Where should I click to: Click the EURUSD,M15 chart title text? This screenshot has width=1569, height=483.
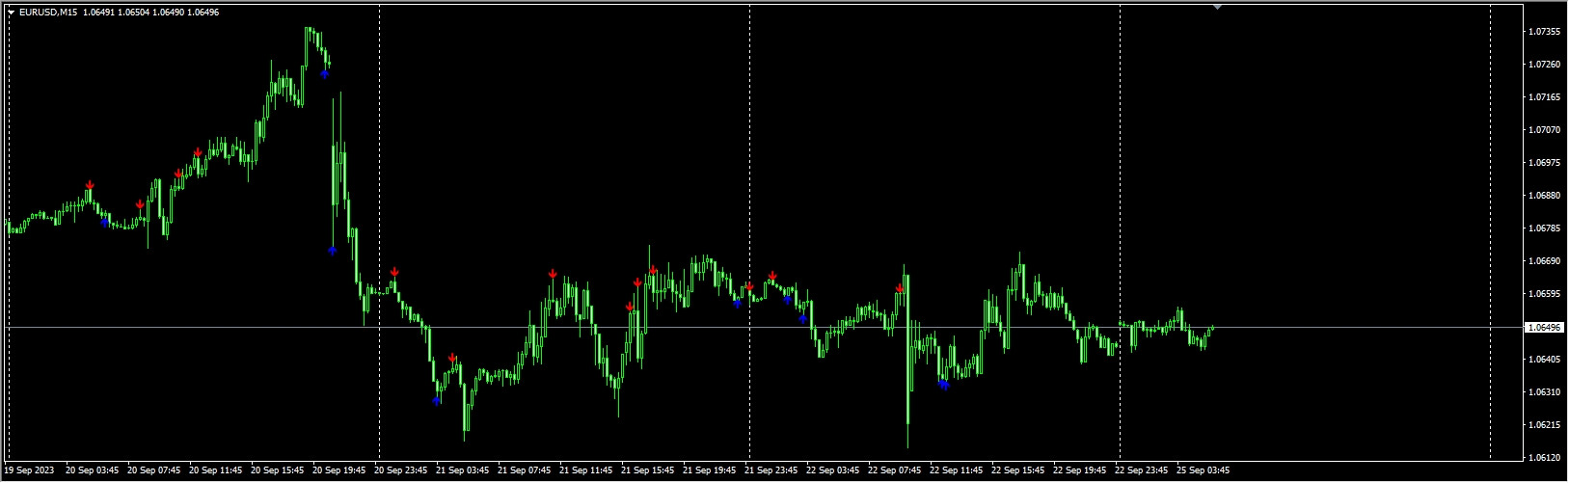48,13
